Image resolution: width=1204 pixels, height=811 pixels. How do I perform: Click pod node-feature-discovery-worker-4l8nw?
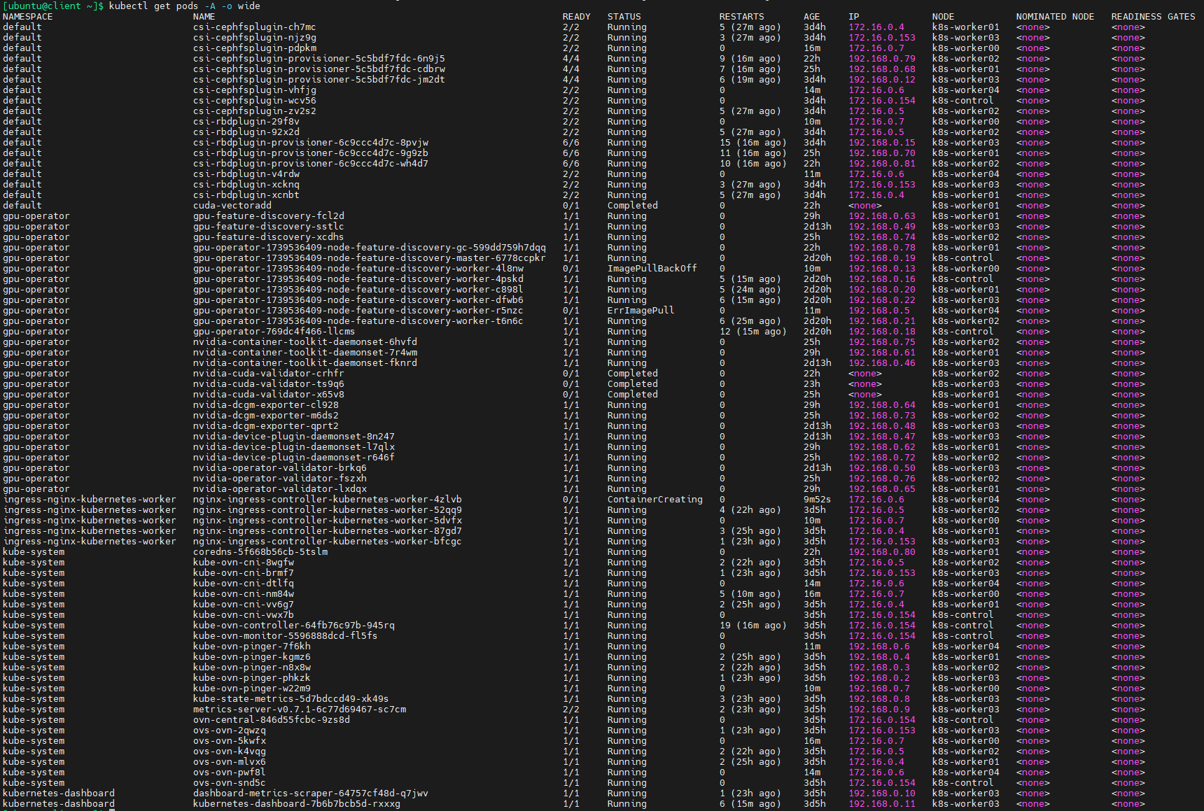358,268
